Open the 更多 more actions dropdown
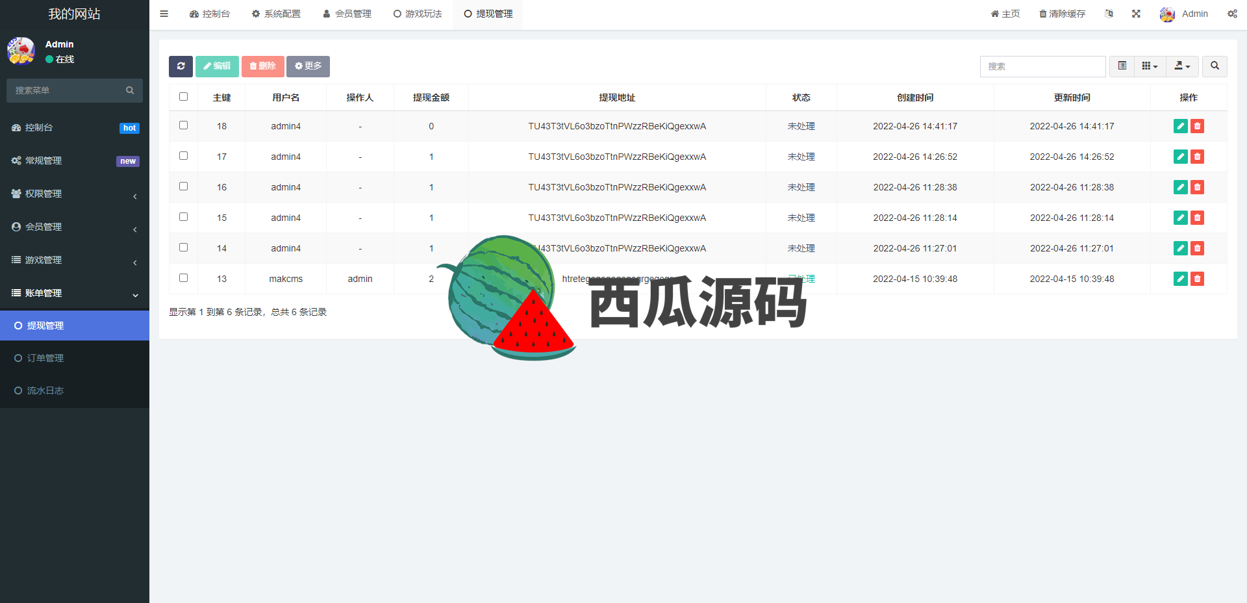1247x603 pixels. click(308, 66)
